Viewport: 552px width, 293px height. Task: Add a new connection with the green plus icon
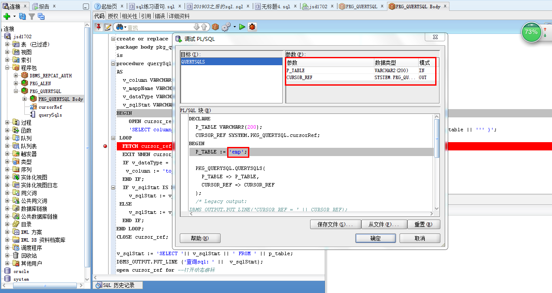point(8,16)
